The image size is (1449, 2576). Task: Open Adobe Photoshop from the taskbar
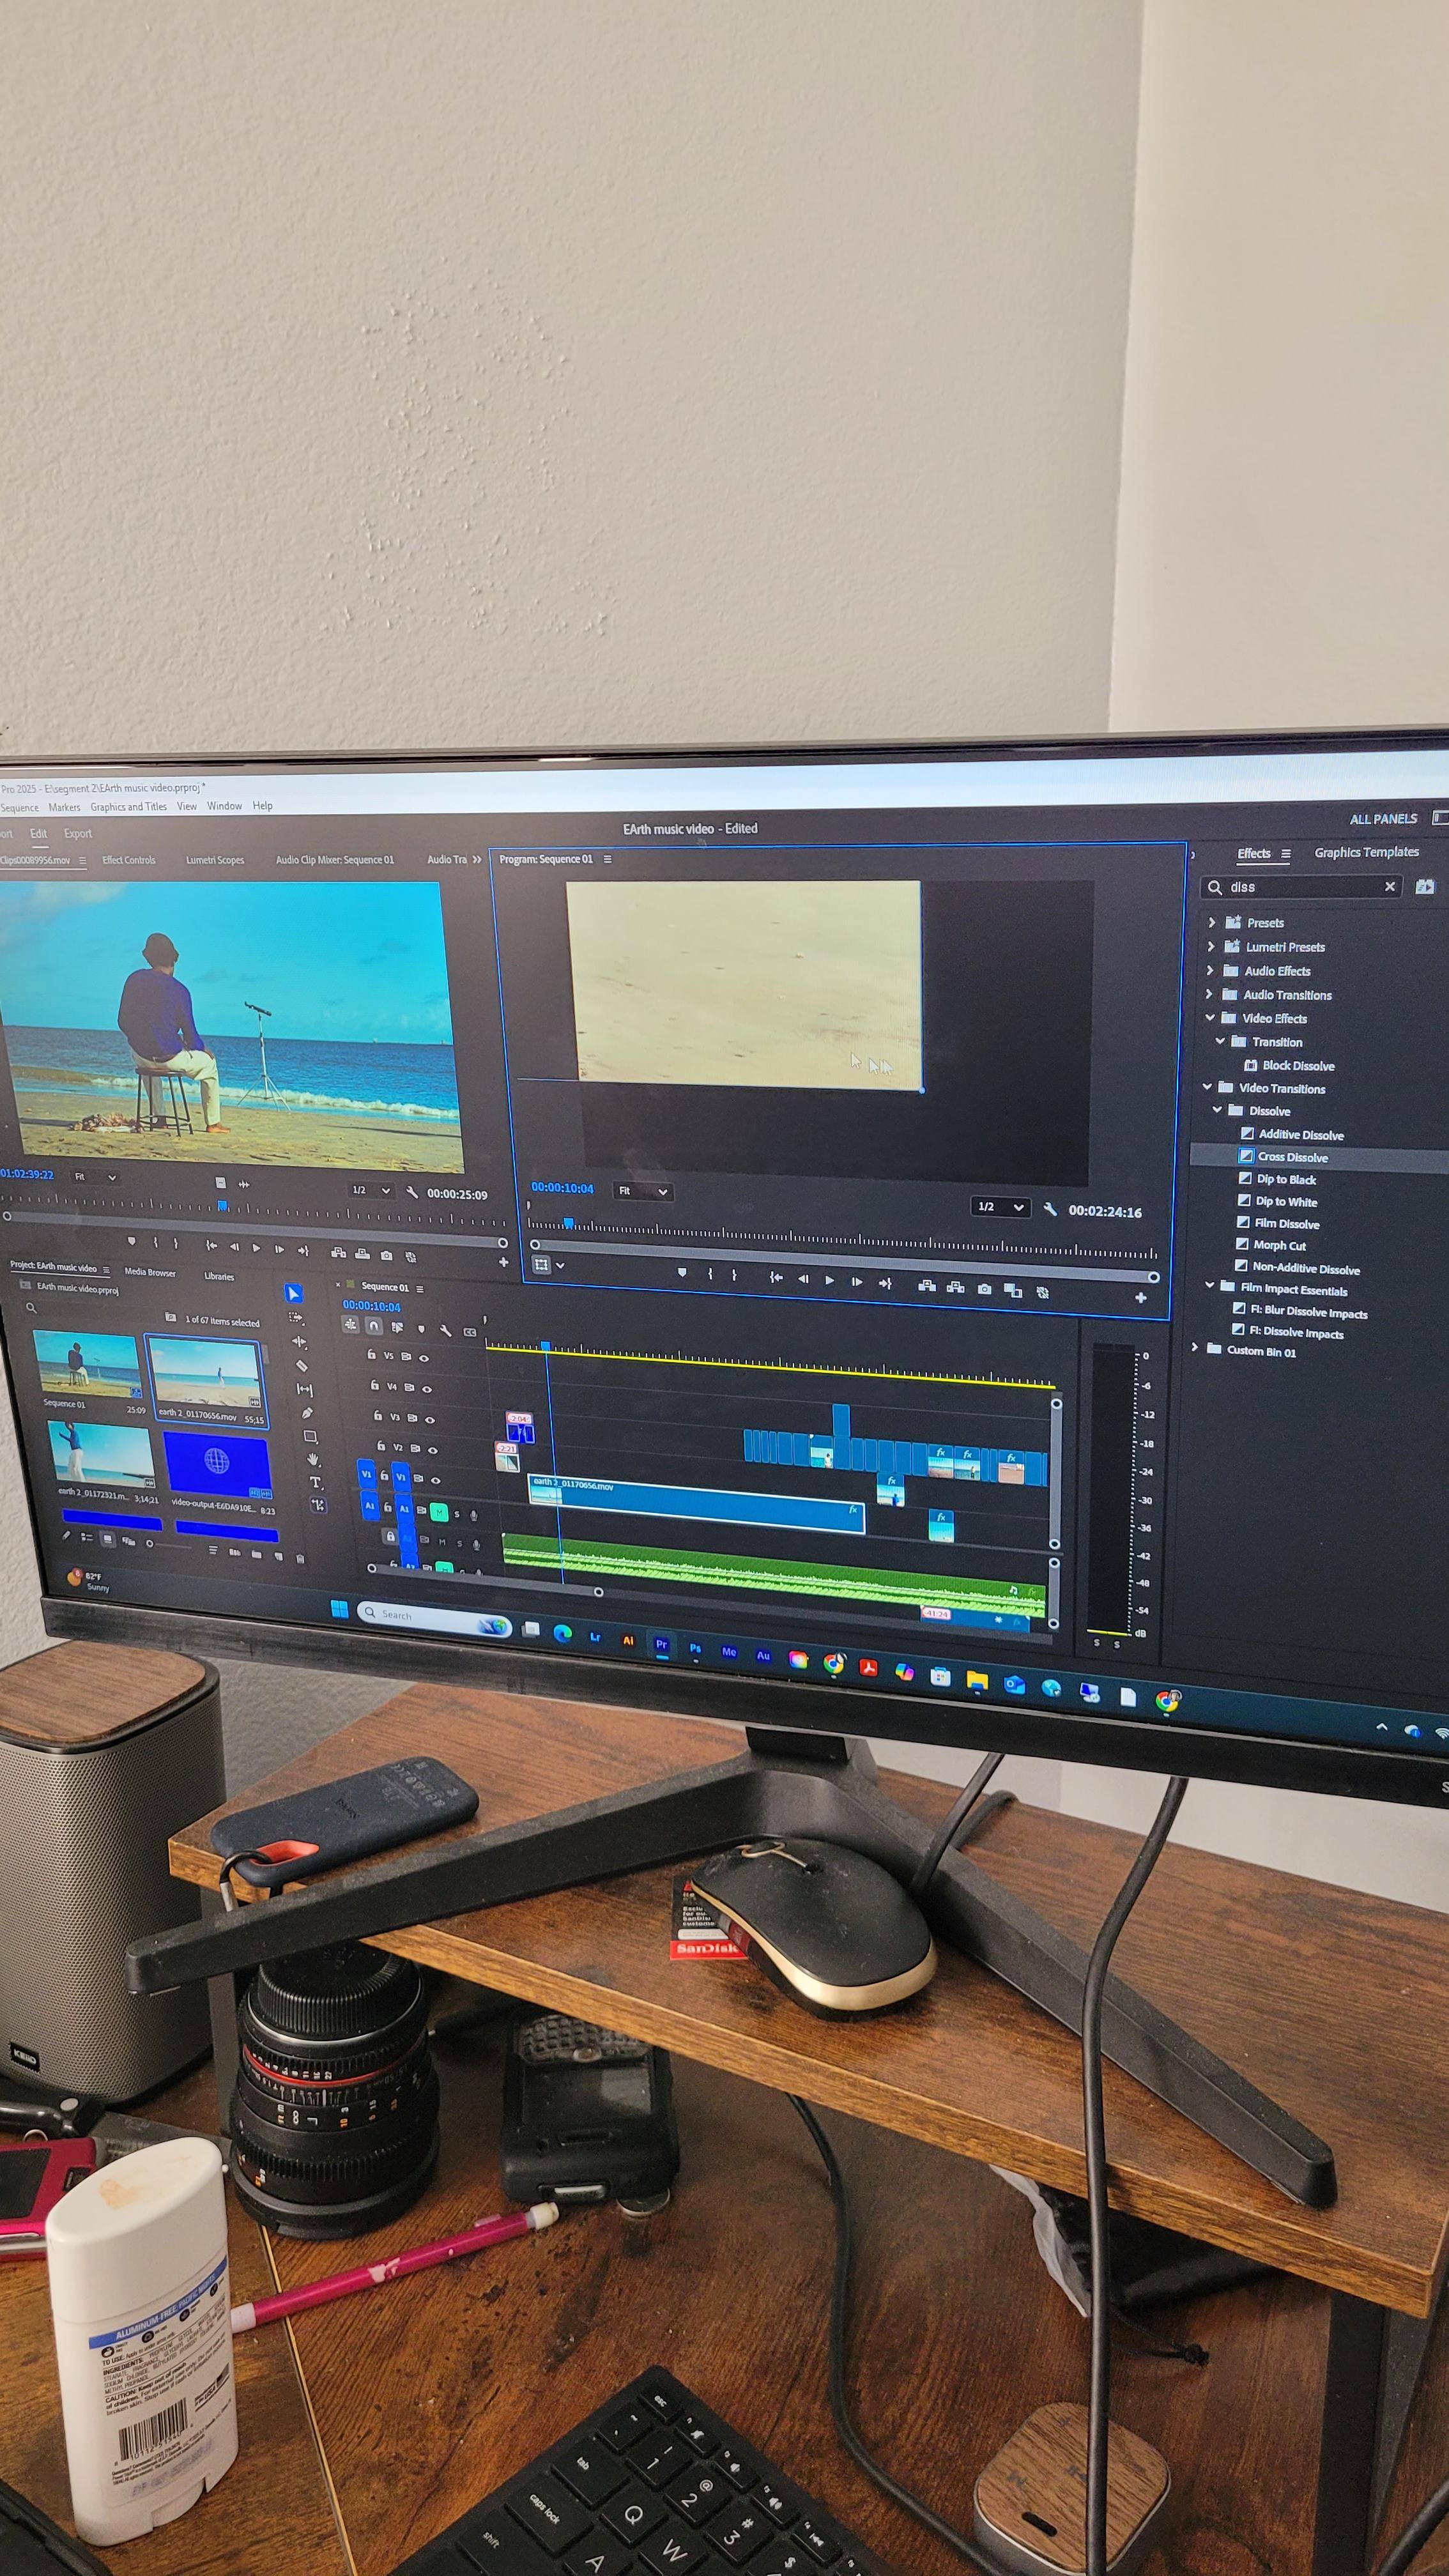tap(695, 1648)
